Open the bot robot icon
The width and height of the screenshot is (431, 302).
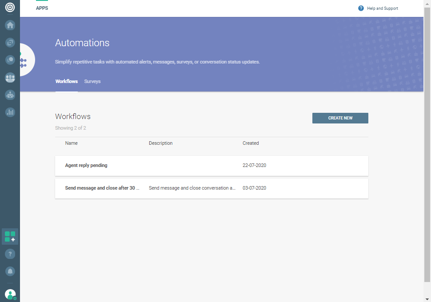pyautogui.click(x=10, y=95)
